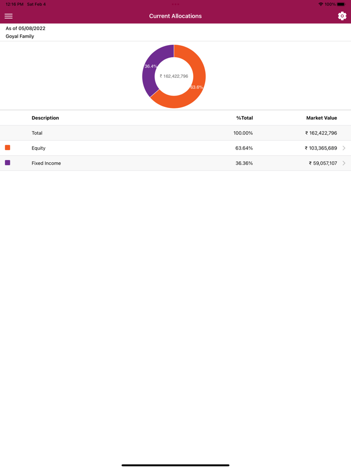Open the hamburger navigation menu
Image resolution: width=351 pixels, height=469 pixels.
tap(9, 16)
